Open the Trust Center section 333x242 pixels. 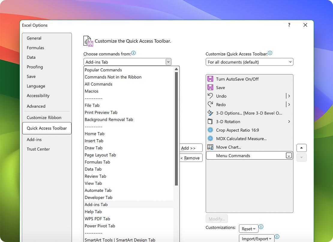pos(38,149)
